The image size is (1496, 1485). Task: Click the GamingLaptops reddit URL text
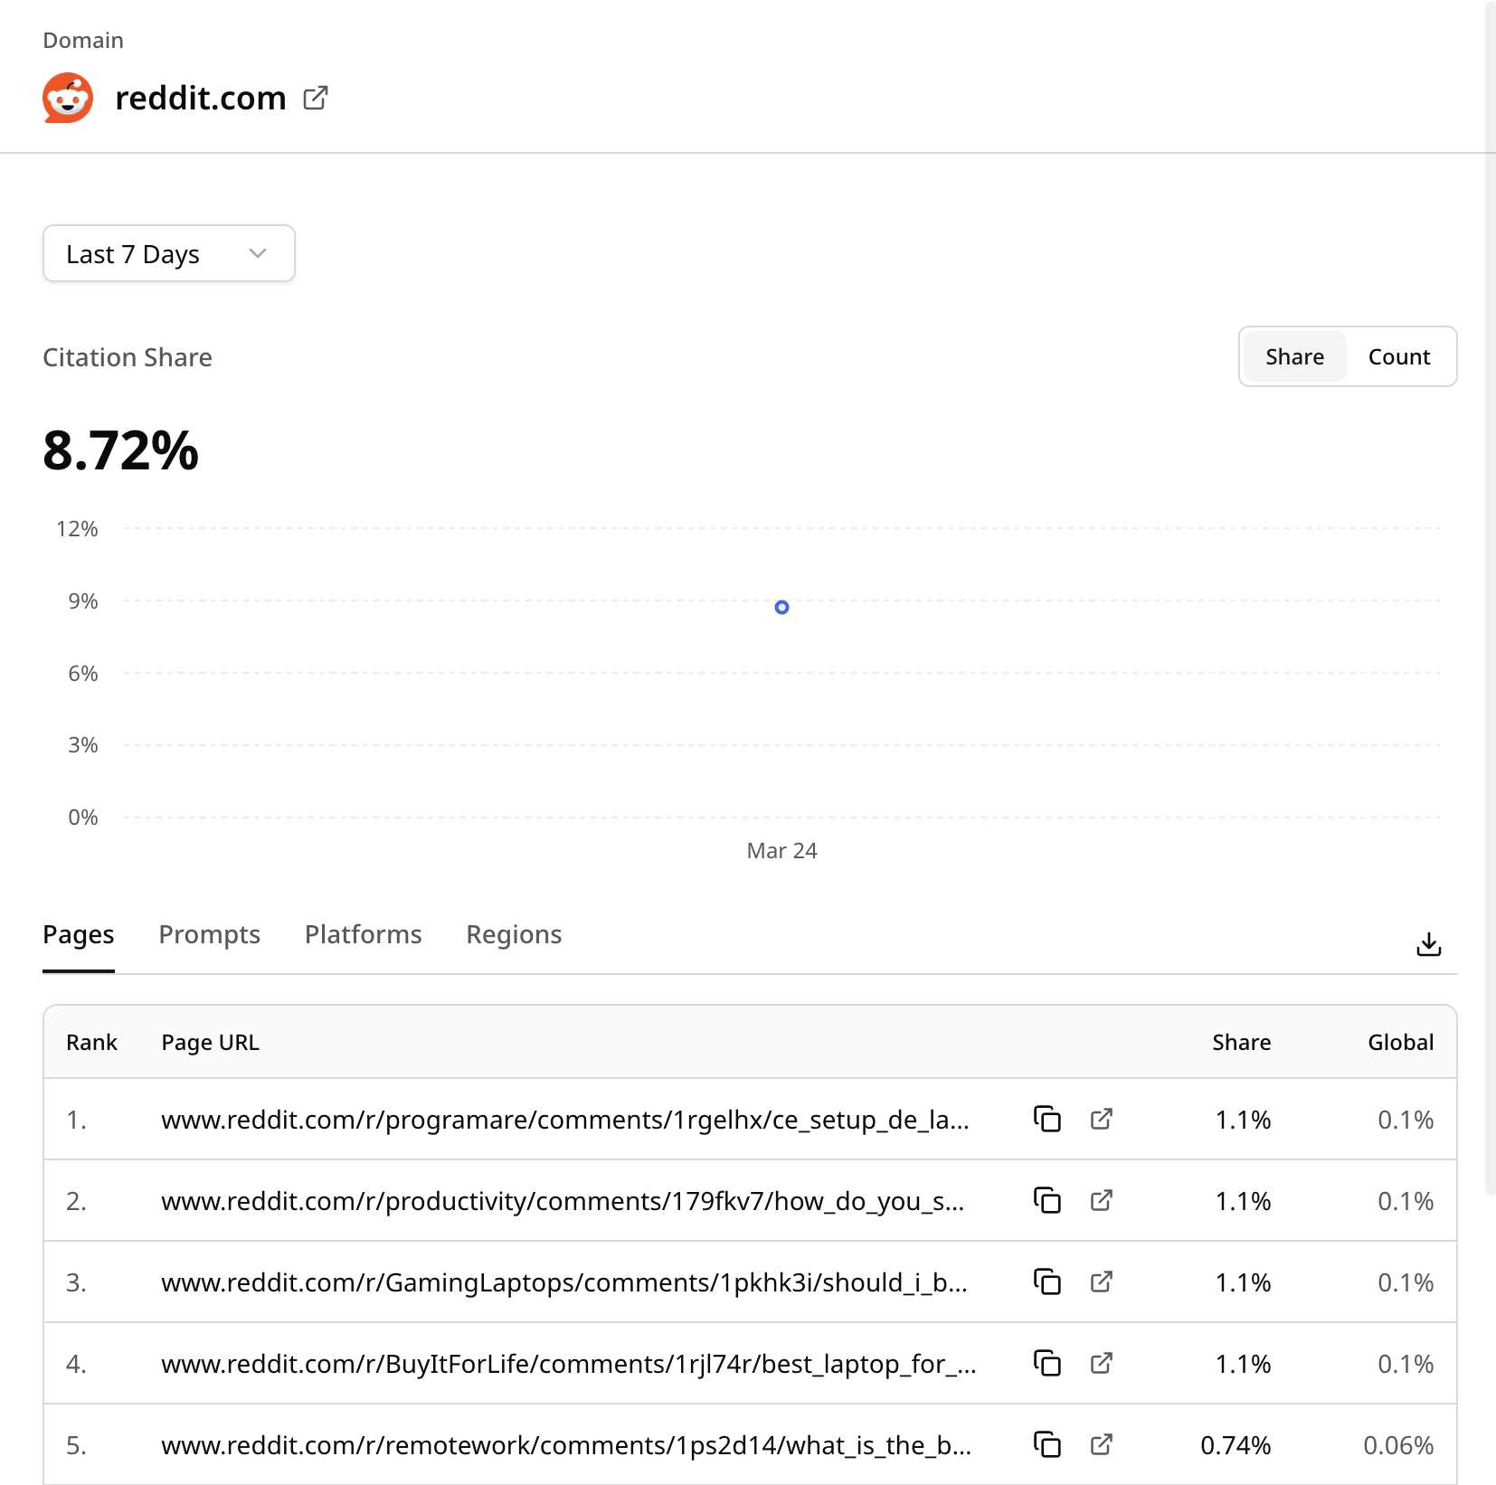point(564,1282)
